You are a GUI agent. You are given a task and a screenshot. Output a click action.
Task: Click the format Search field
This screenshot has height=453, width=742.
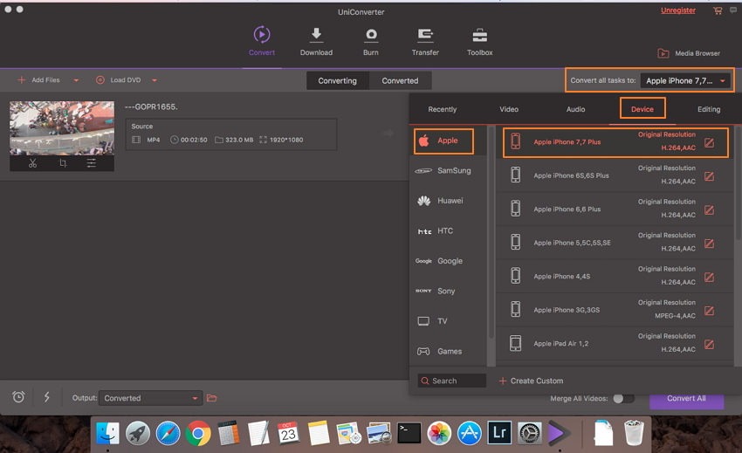(x=452, y=381)
